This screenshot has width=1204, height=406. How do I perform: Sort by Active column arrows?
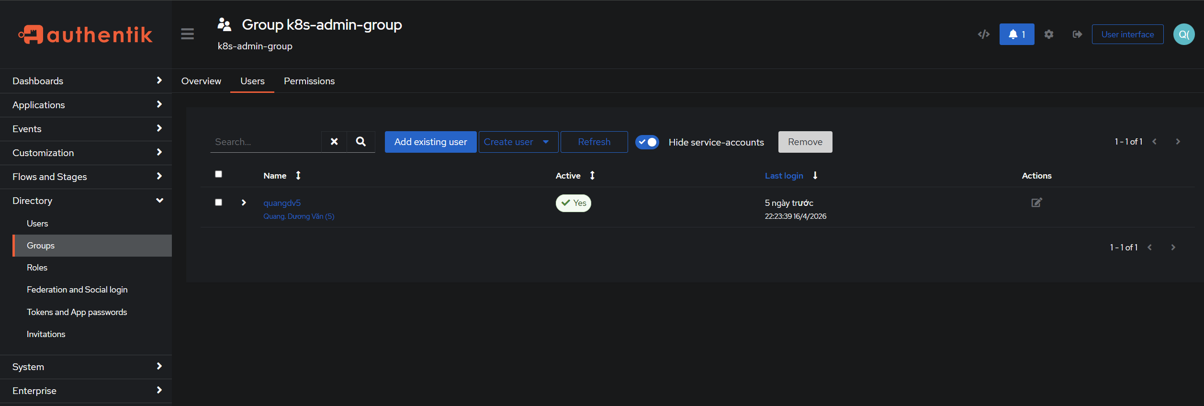[x=592, y=176]
